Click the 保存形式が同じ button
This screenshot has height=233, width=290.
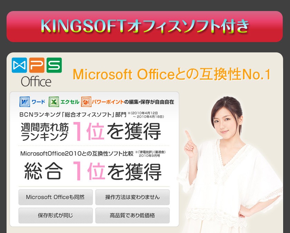pyautogui.click(x=56, y=215)
